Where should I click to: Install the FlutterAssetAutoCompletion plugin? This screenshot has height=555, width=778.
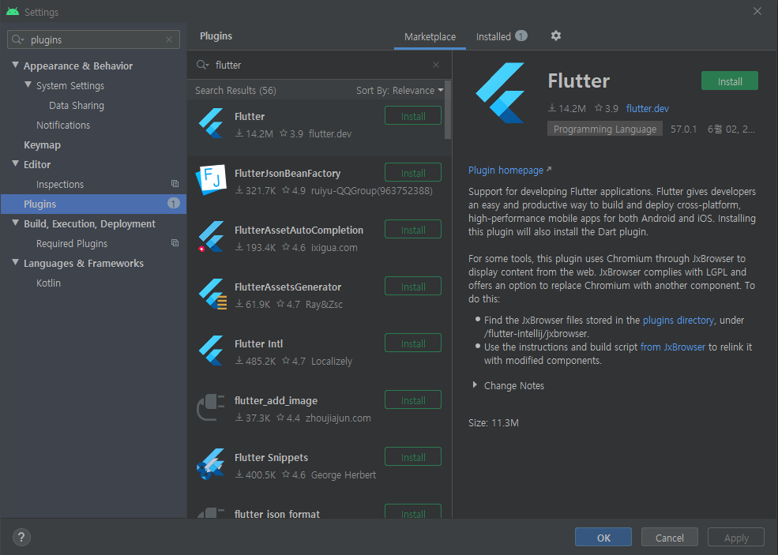[413, 231]
